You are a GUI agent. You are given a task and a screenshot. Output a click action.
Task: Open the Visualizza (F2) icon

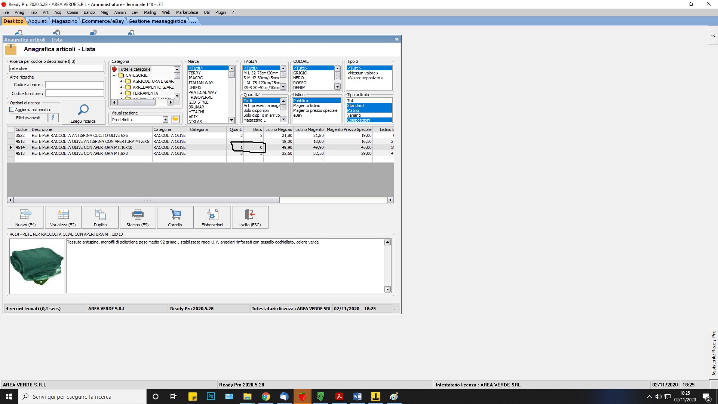coord(63,214)
